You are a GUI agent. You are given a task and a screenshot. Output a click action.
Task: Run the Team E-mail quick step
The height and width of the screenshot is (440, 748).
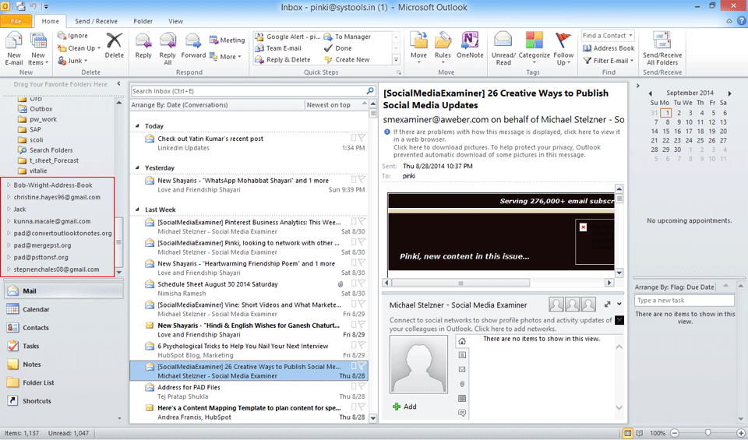coord(279,48)
